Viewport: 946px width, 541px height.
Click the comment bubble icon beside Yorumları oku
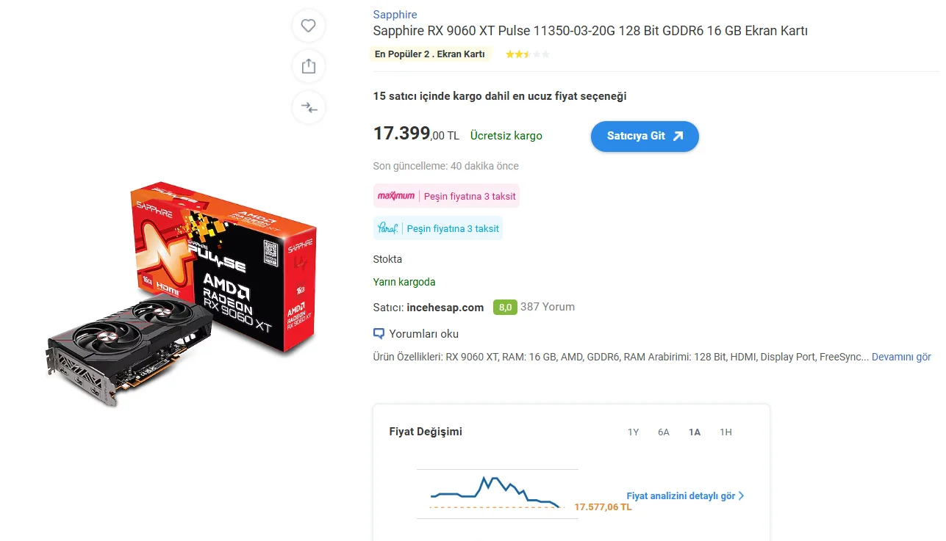(379, 334)
